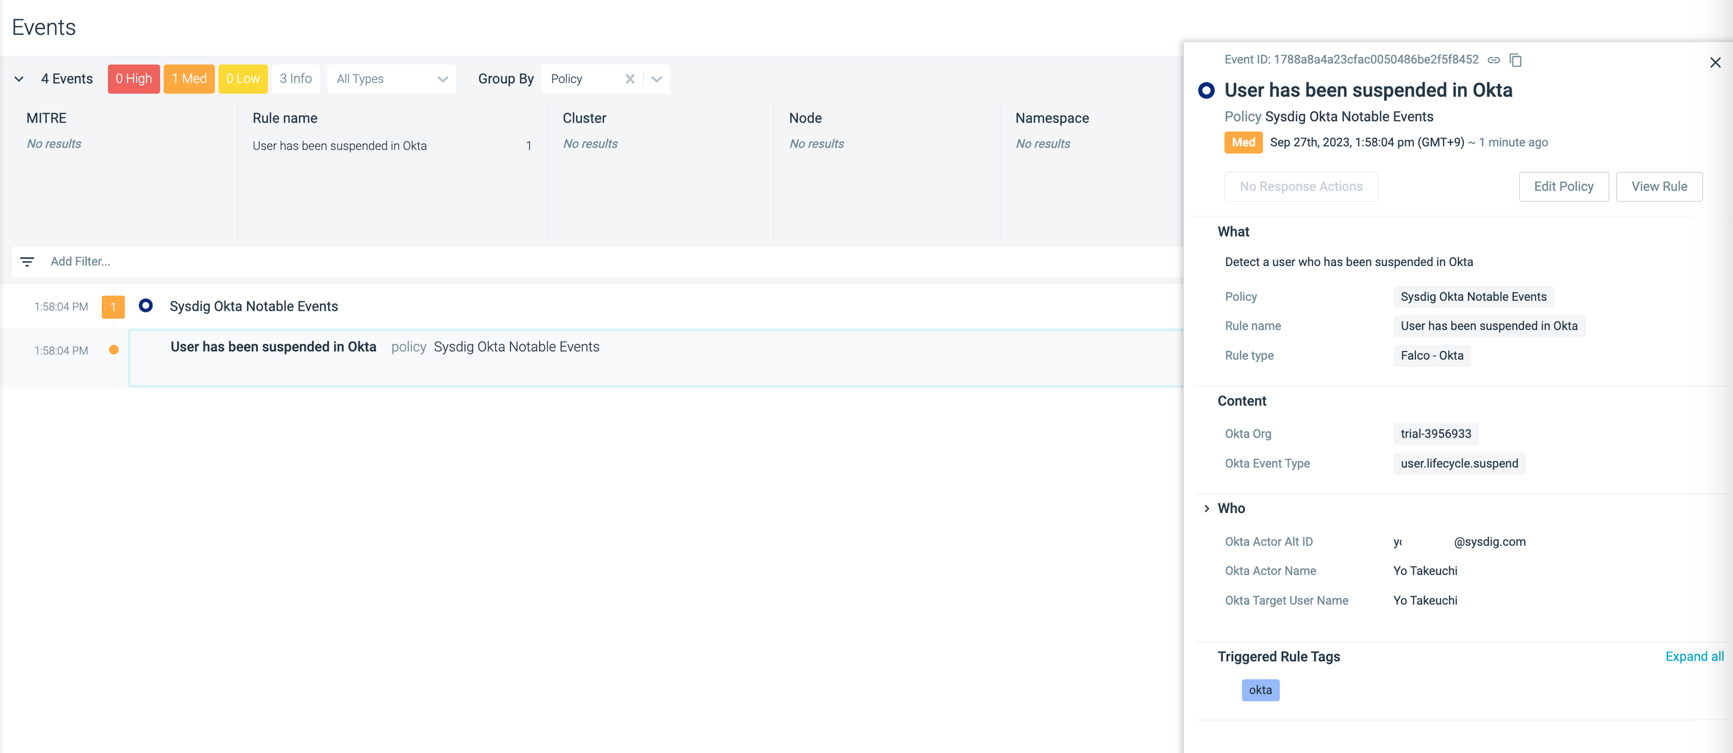
Task: Click the filter lines icon
Action: [x=27, y=261]
